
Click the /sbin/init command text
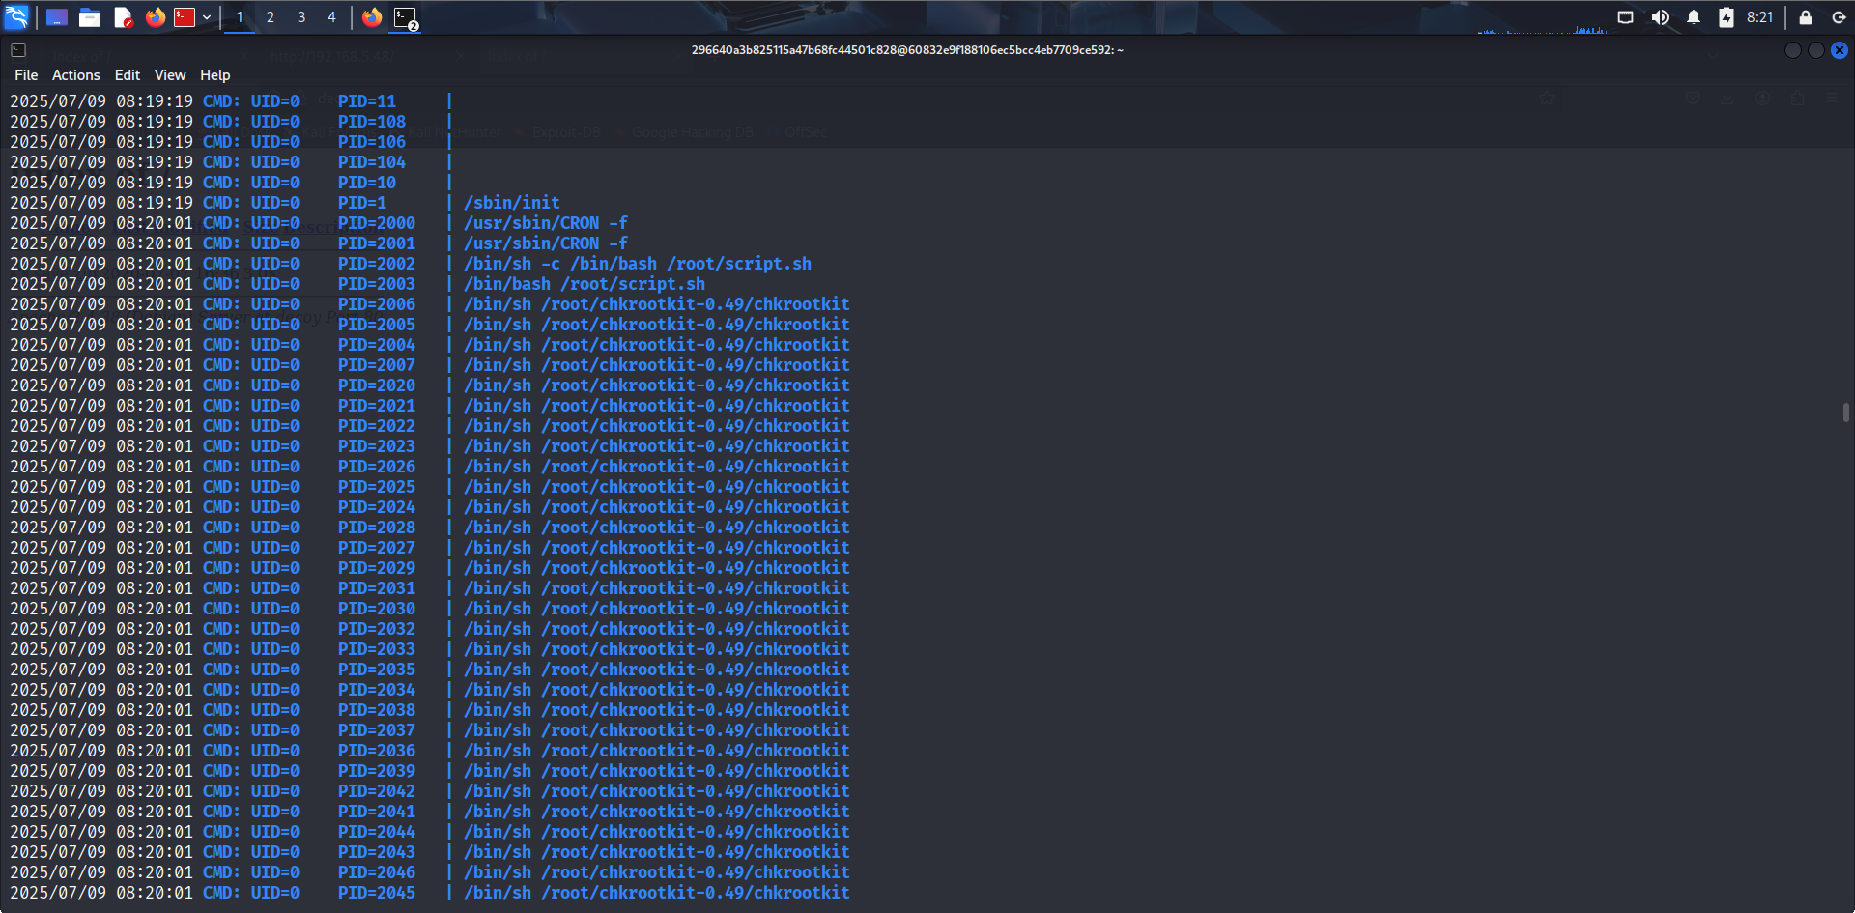pos(512,203)
